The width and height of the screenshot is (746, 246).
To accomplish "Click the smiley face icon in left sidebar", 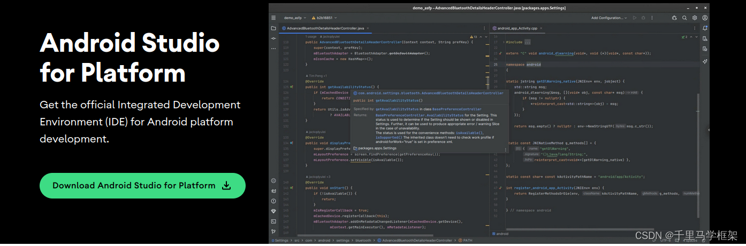I will [273, 181].
